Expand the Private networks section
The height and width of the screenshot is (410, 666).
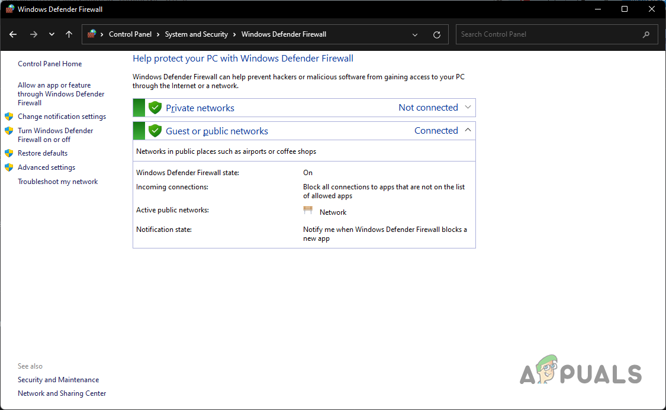pos(468,108)
